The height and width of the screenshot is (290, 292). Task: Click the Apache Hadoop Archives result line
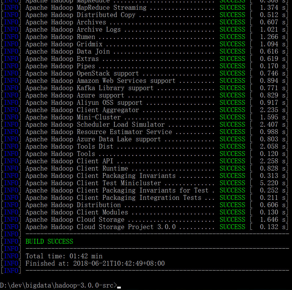coord(67,22)
